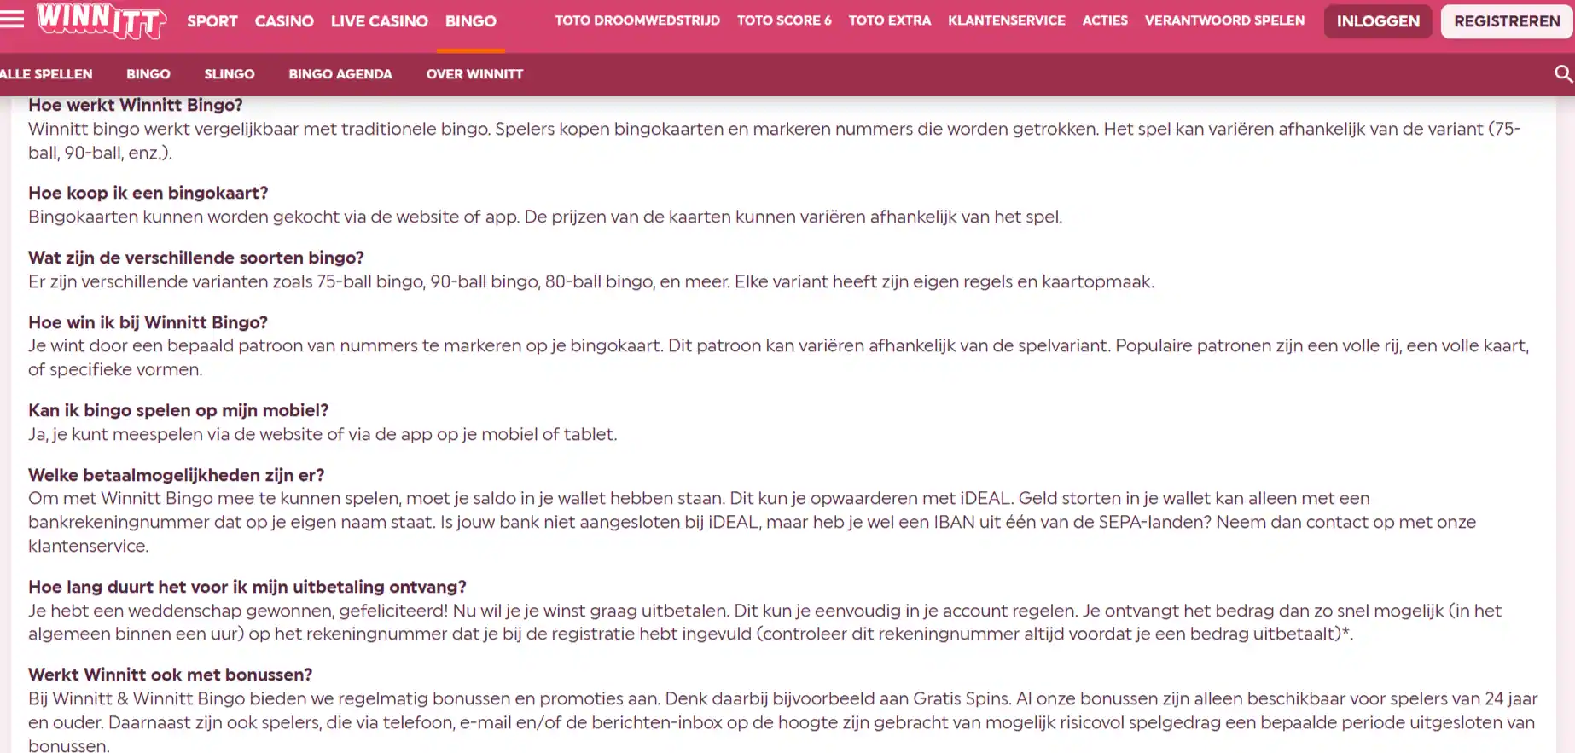Click the Registreren button
1575x753 pixels.
[1507, 21]
